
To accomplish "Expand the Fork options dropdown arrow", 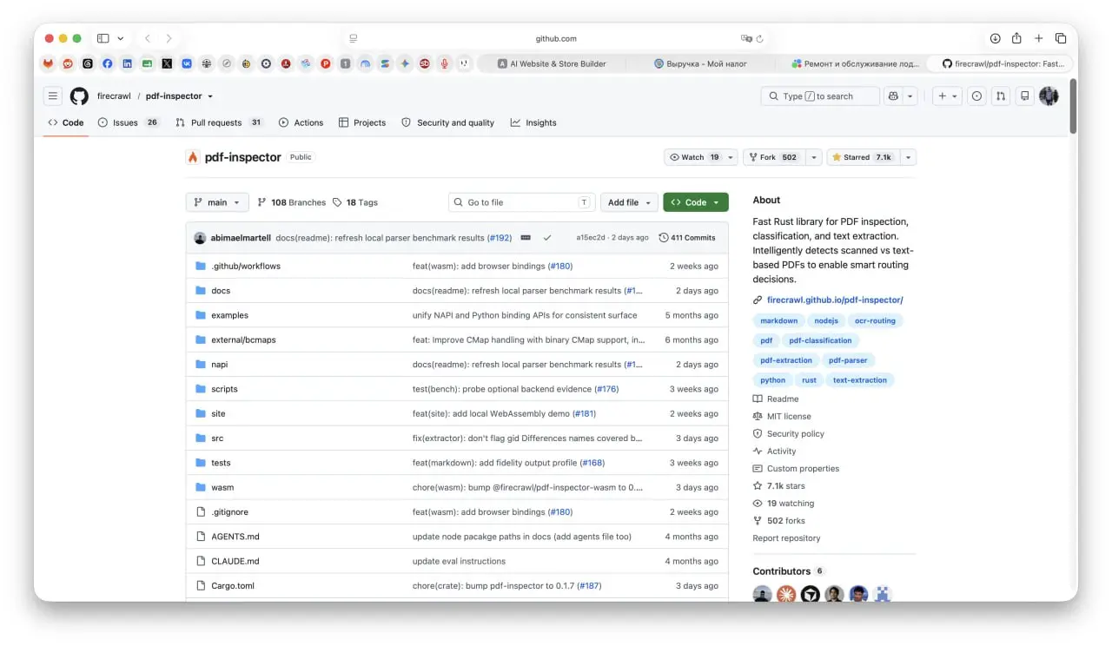I will [x=813, y=157].
